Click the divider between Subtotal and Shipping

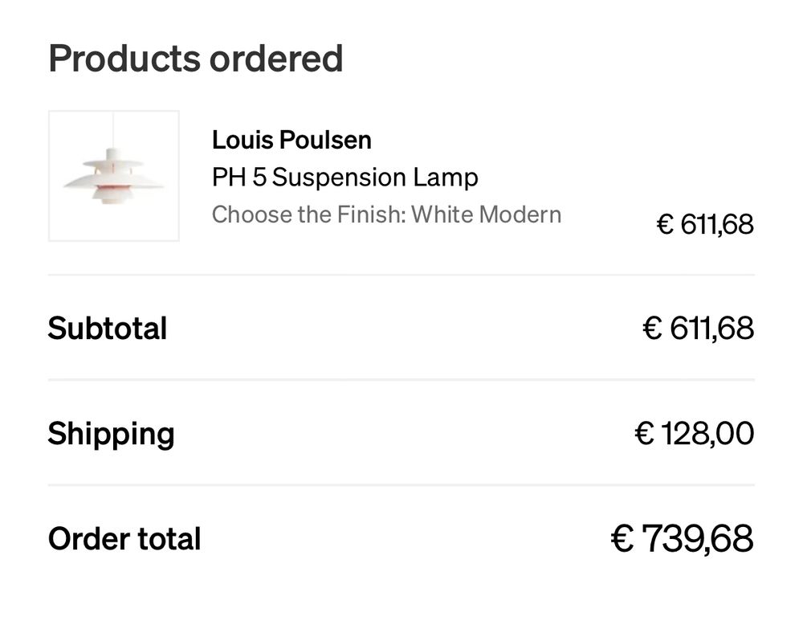[401, 379]
